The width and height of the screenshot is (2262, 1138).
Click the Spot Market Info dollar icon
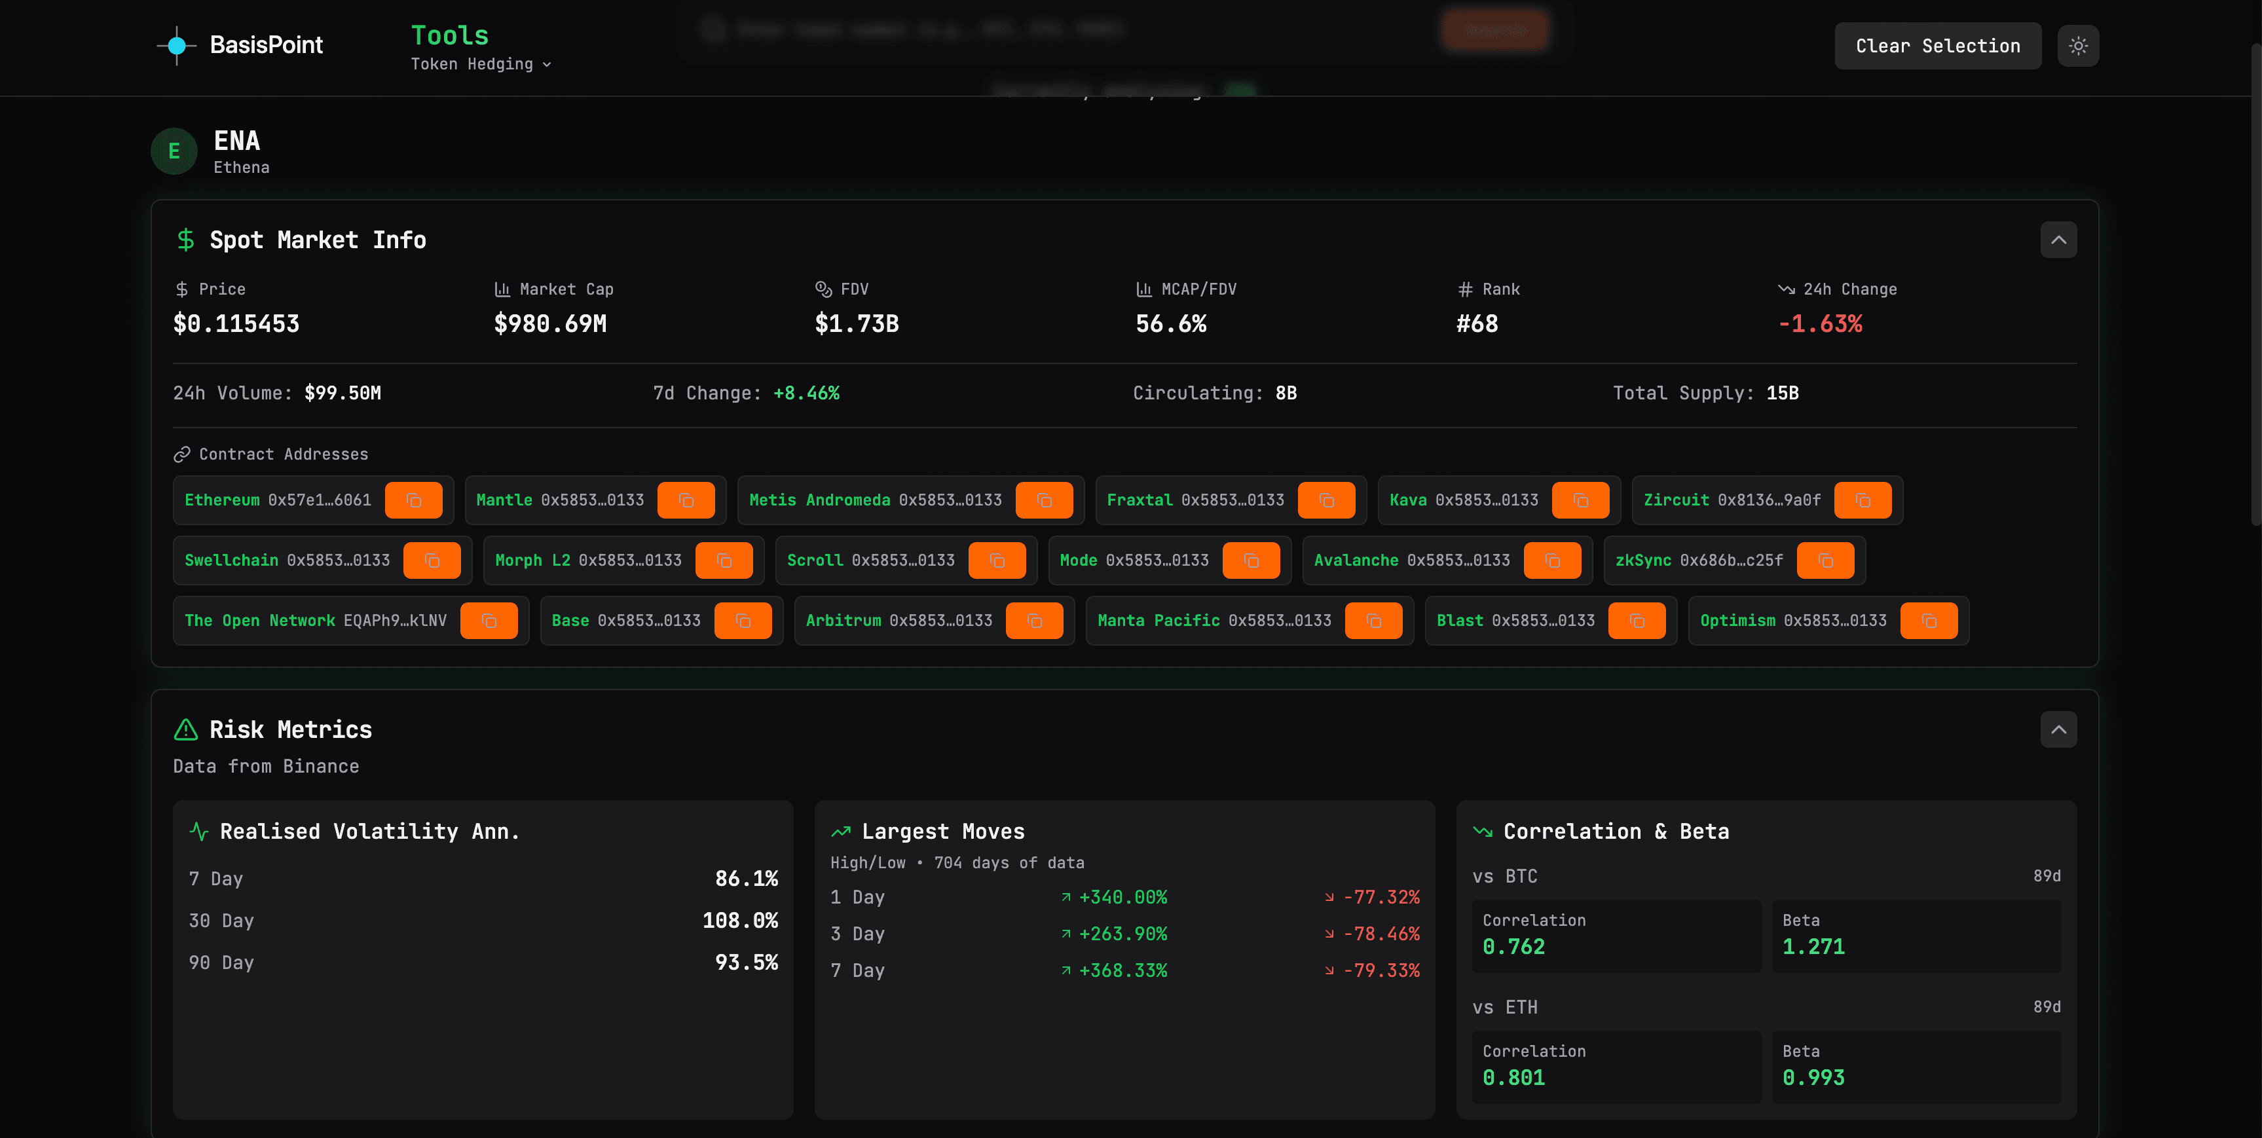click(185, 239)
